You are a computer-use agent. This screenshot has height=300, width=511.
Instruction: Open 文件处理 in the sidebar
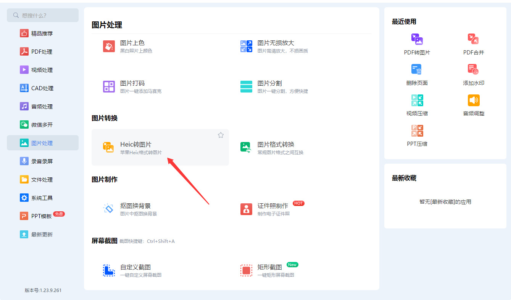click(43, 180)
